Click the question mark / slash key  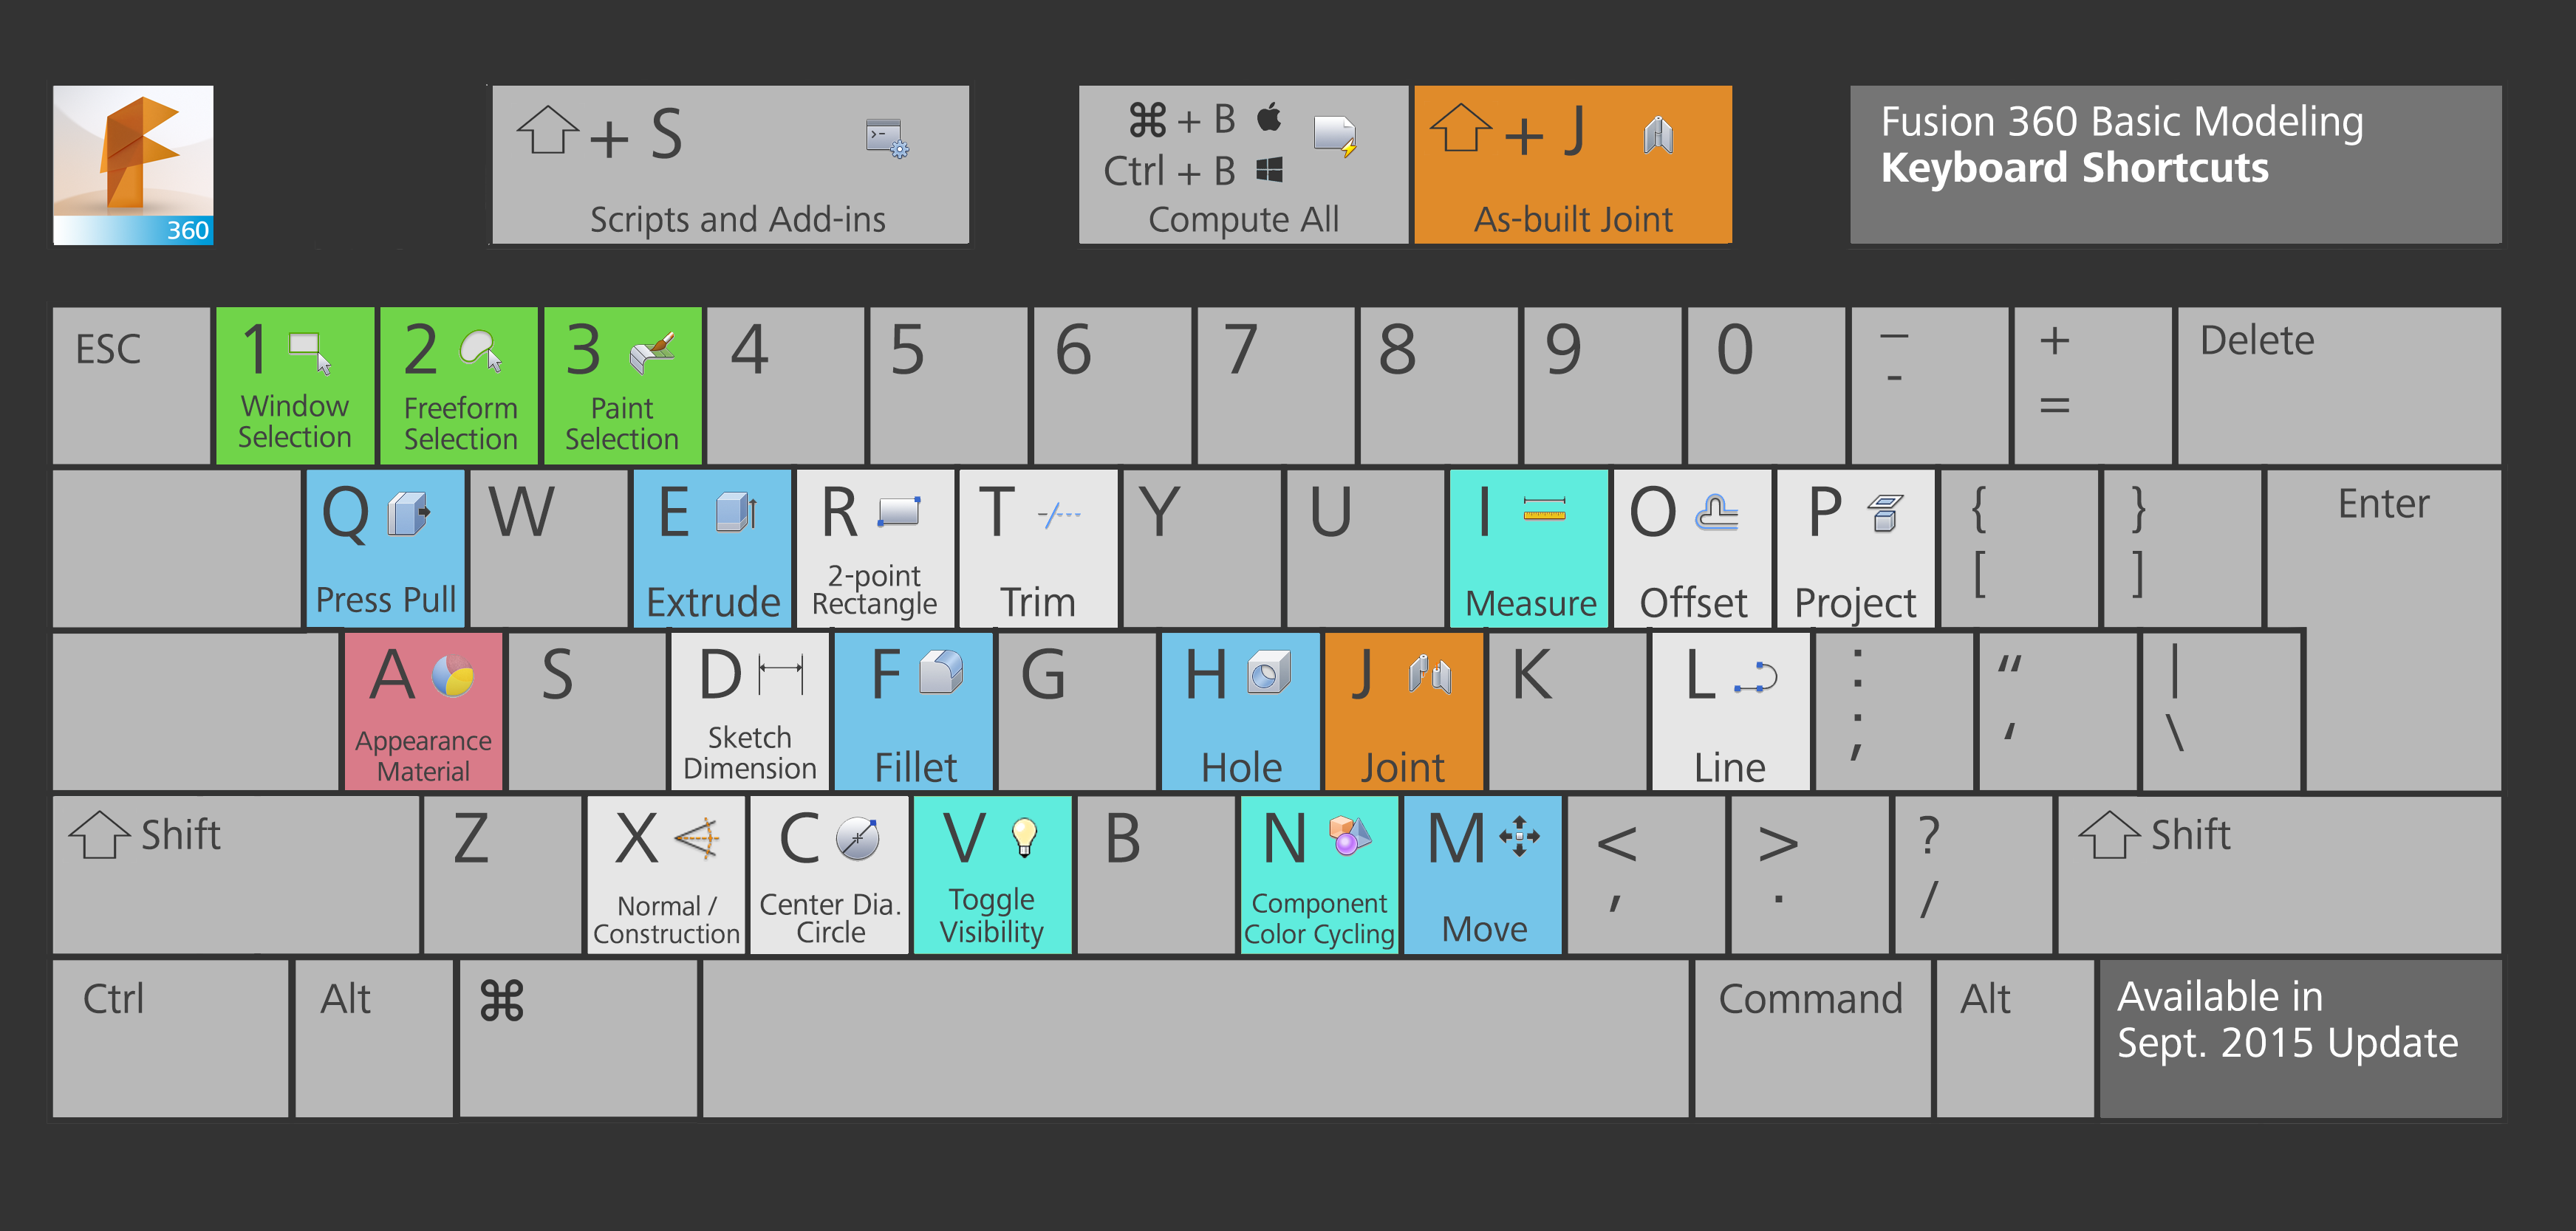pyautogui.click(x=1973, y=874)
